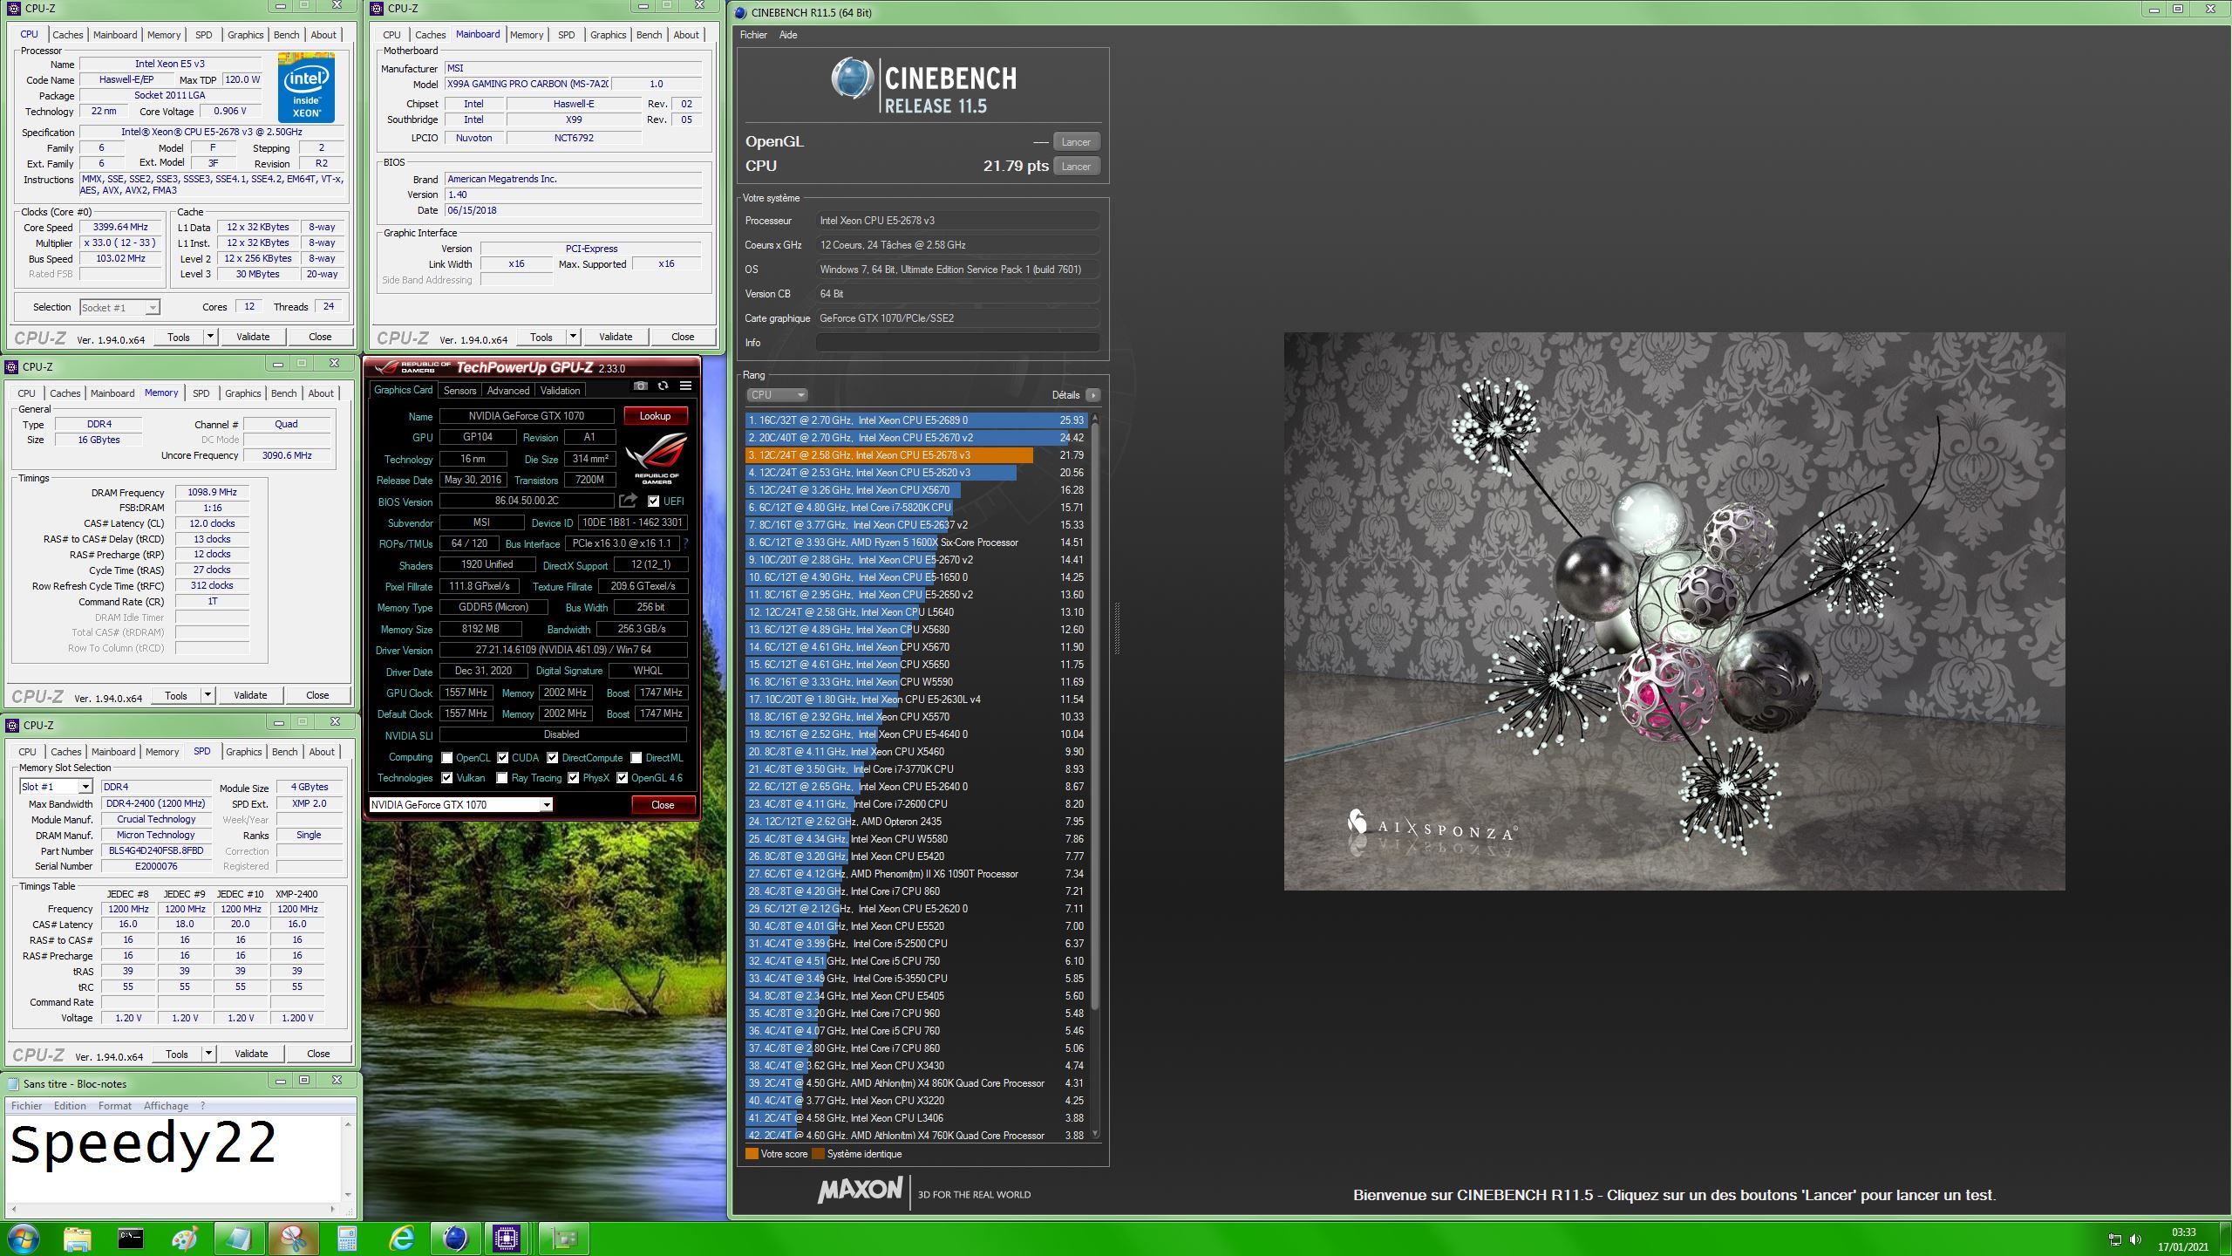Open the Fichier menu in Cinebench

753,35
